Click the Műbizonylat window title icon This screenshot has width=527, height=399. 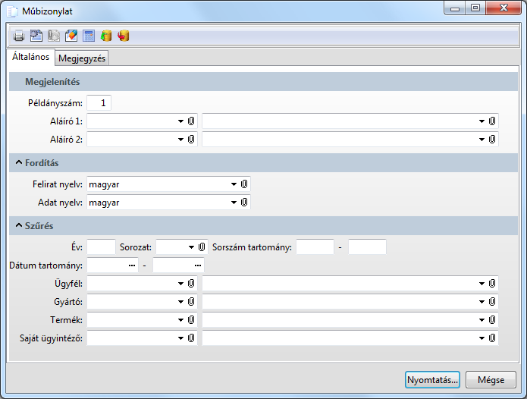point(12,11)
